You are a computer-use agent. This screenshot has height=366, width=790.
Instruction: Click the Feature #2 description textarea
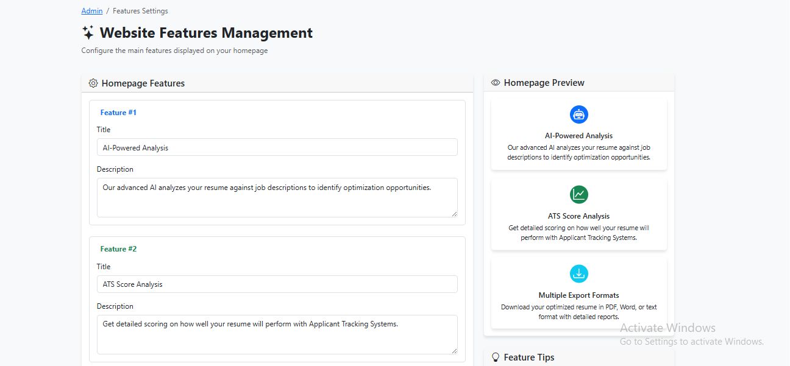point(277,334)
